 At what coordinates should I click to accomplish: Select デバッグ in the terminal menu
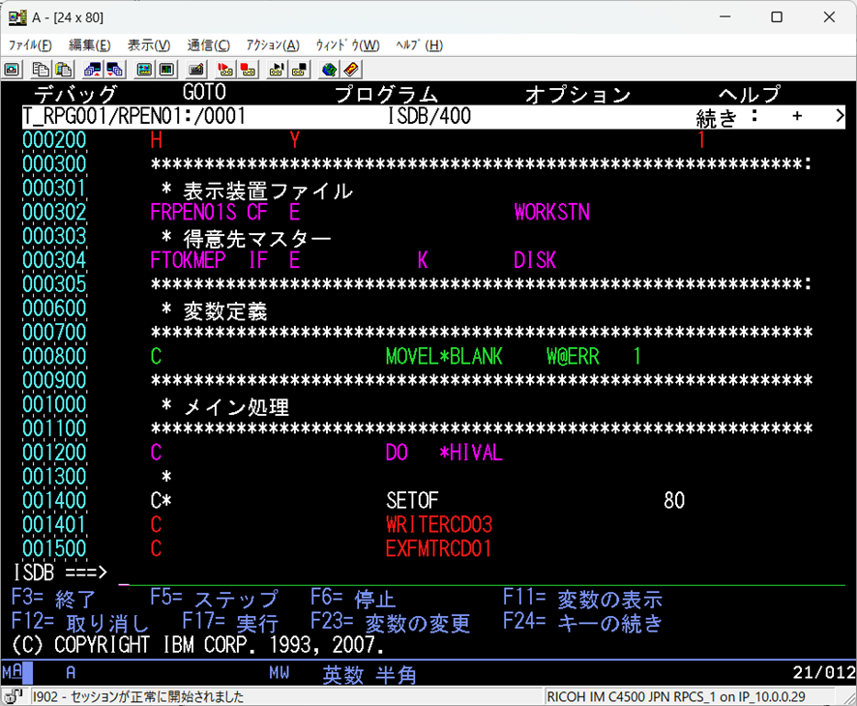[x=75, y=94]
